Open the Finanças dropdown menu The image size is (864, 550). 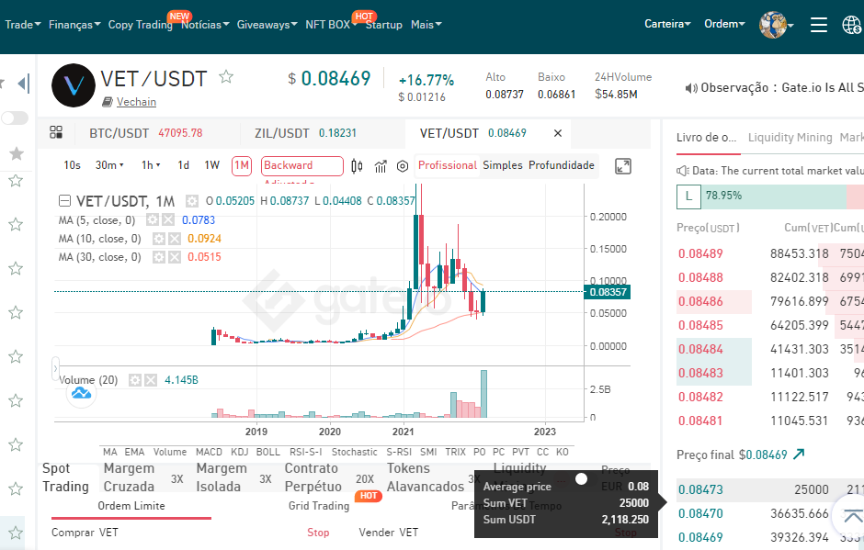coord(74,25)
